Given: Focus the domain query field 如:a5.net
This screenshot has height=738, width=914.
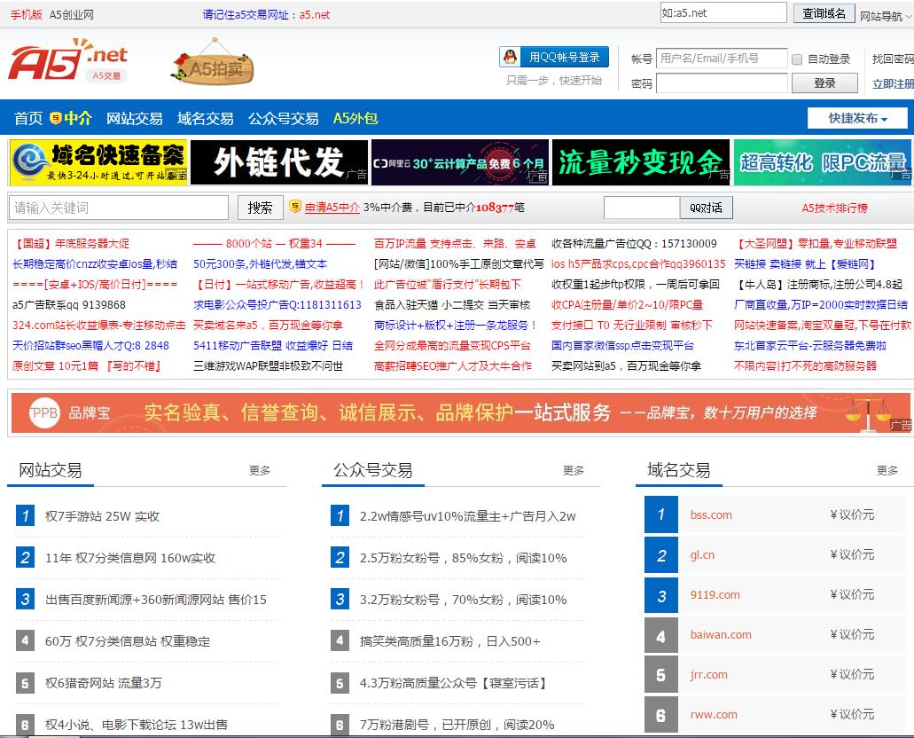Looking at the screenshot, I should [723, 12].
